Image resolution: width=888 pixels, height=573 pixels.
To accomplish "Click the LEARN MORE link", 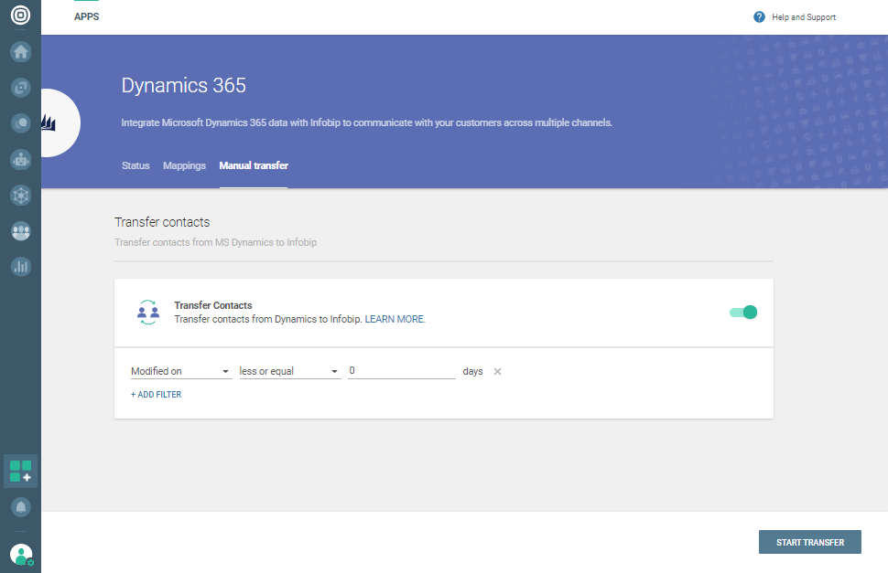I will [395, 320].
